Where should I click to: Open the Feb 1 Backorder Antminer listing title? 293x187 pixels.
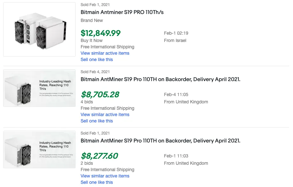[161, 141]
